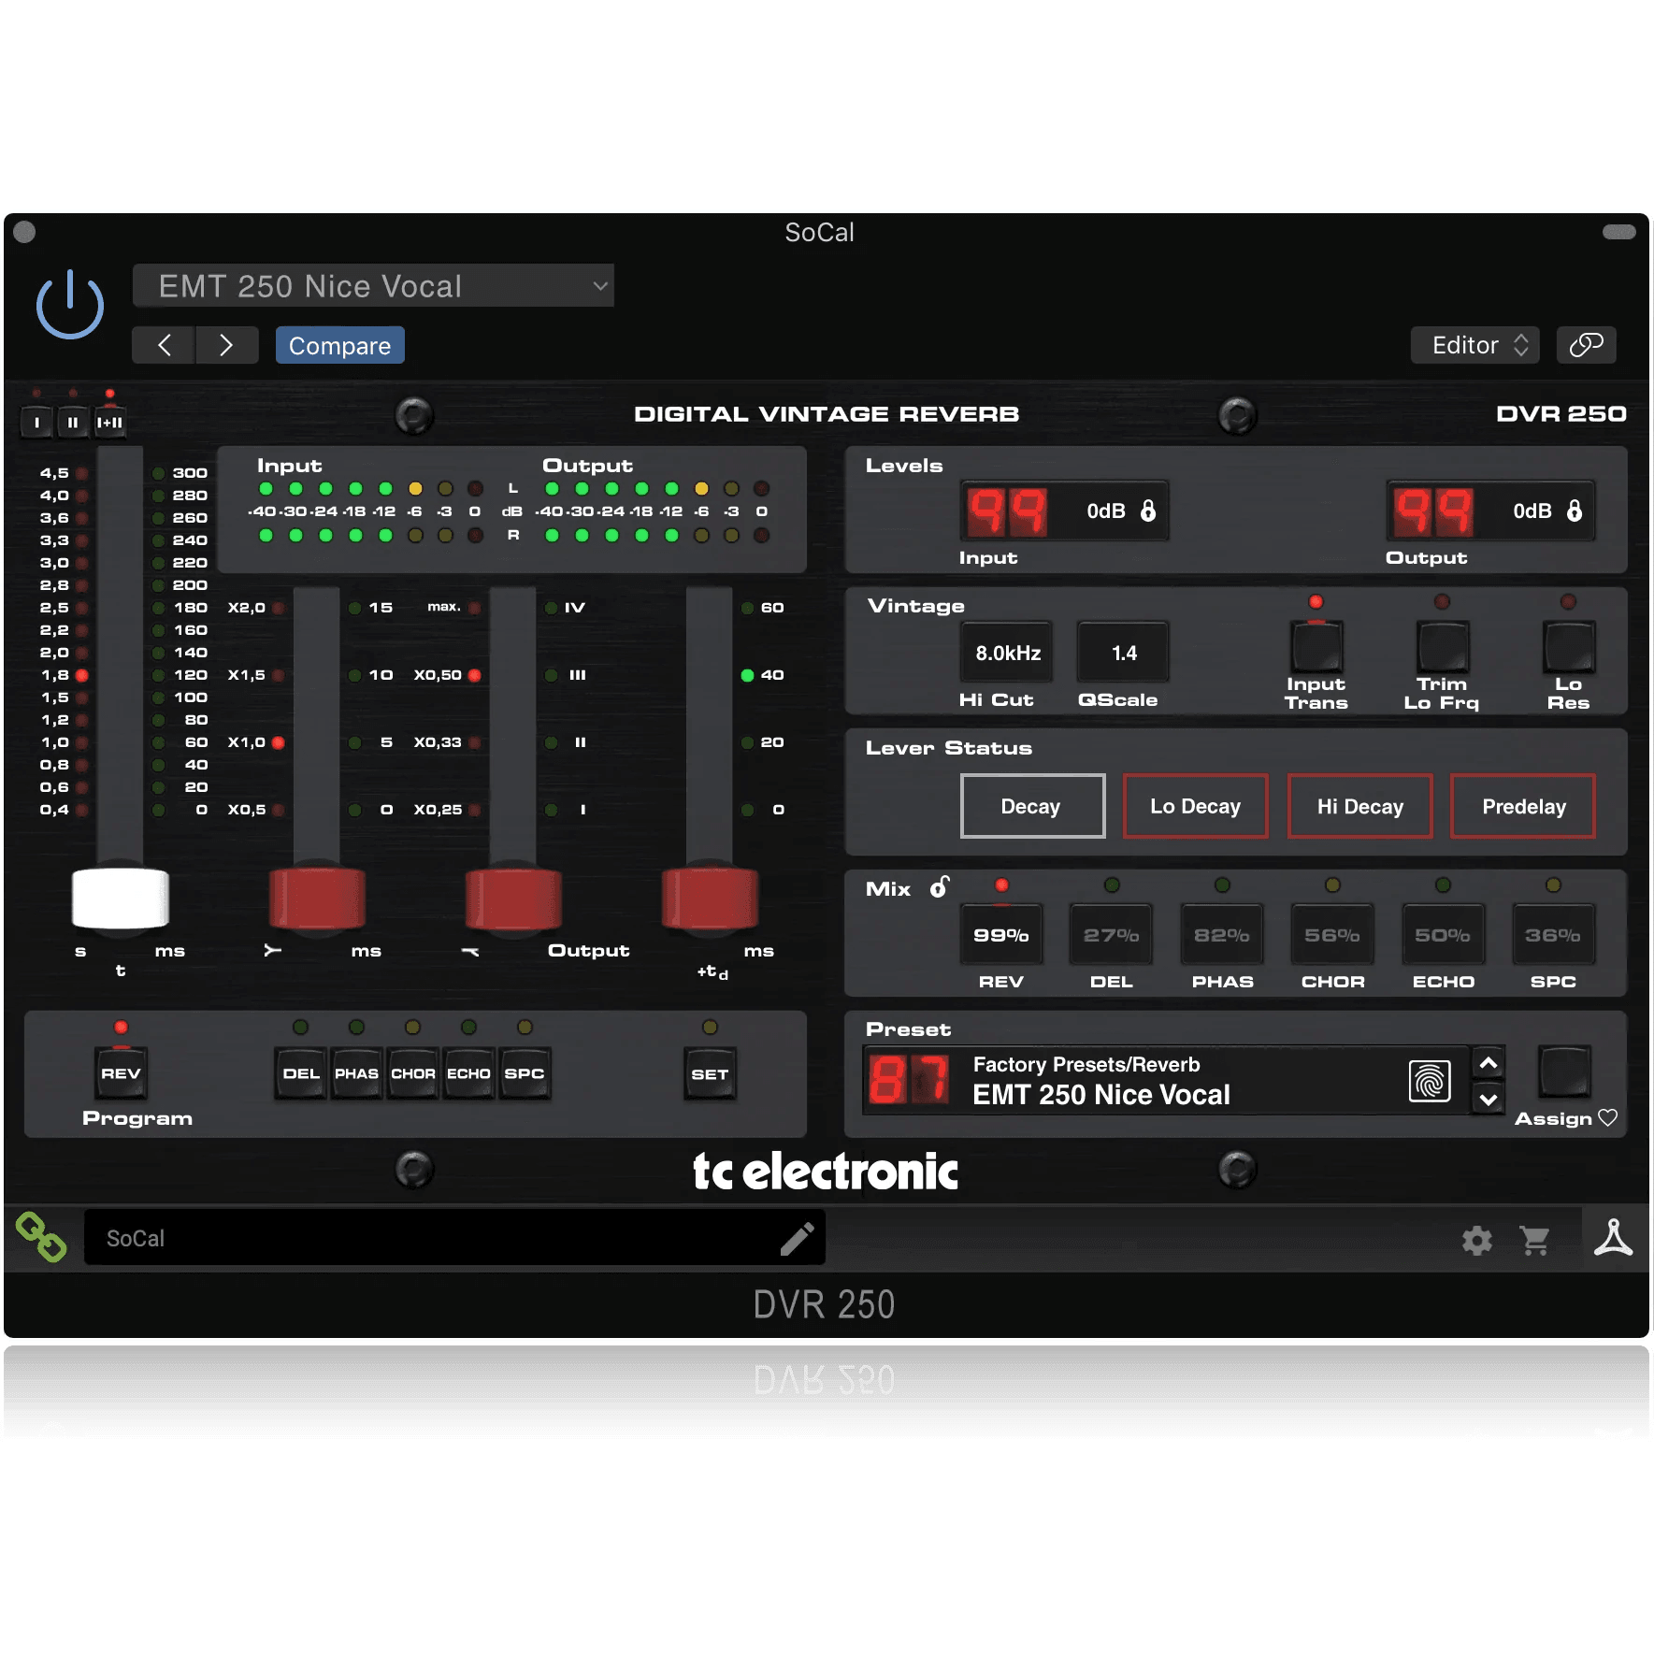Toggle the Input Trans vintage button
The image size is (1654, 1654).
[x=1316, y=653]
